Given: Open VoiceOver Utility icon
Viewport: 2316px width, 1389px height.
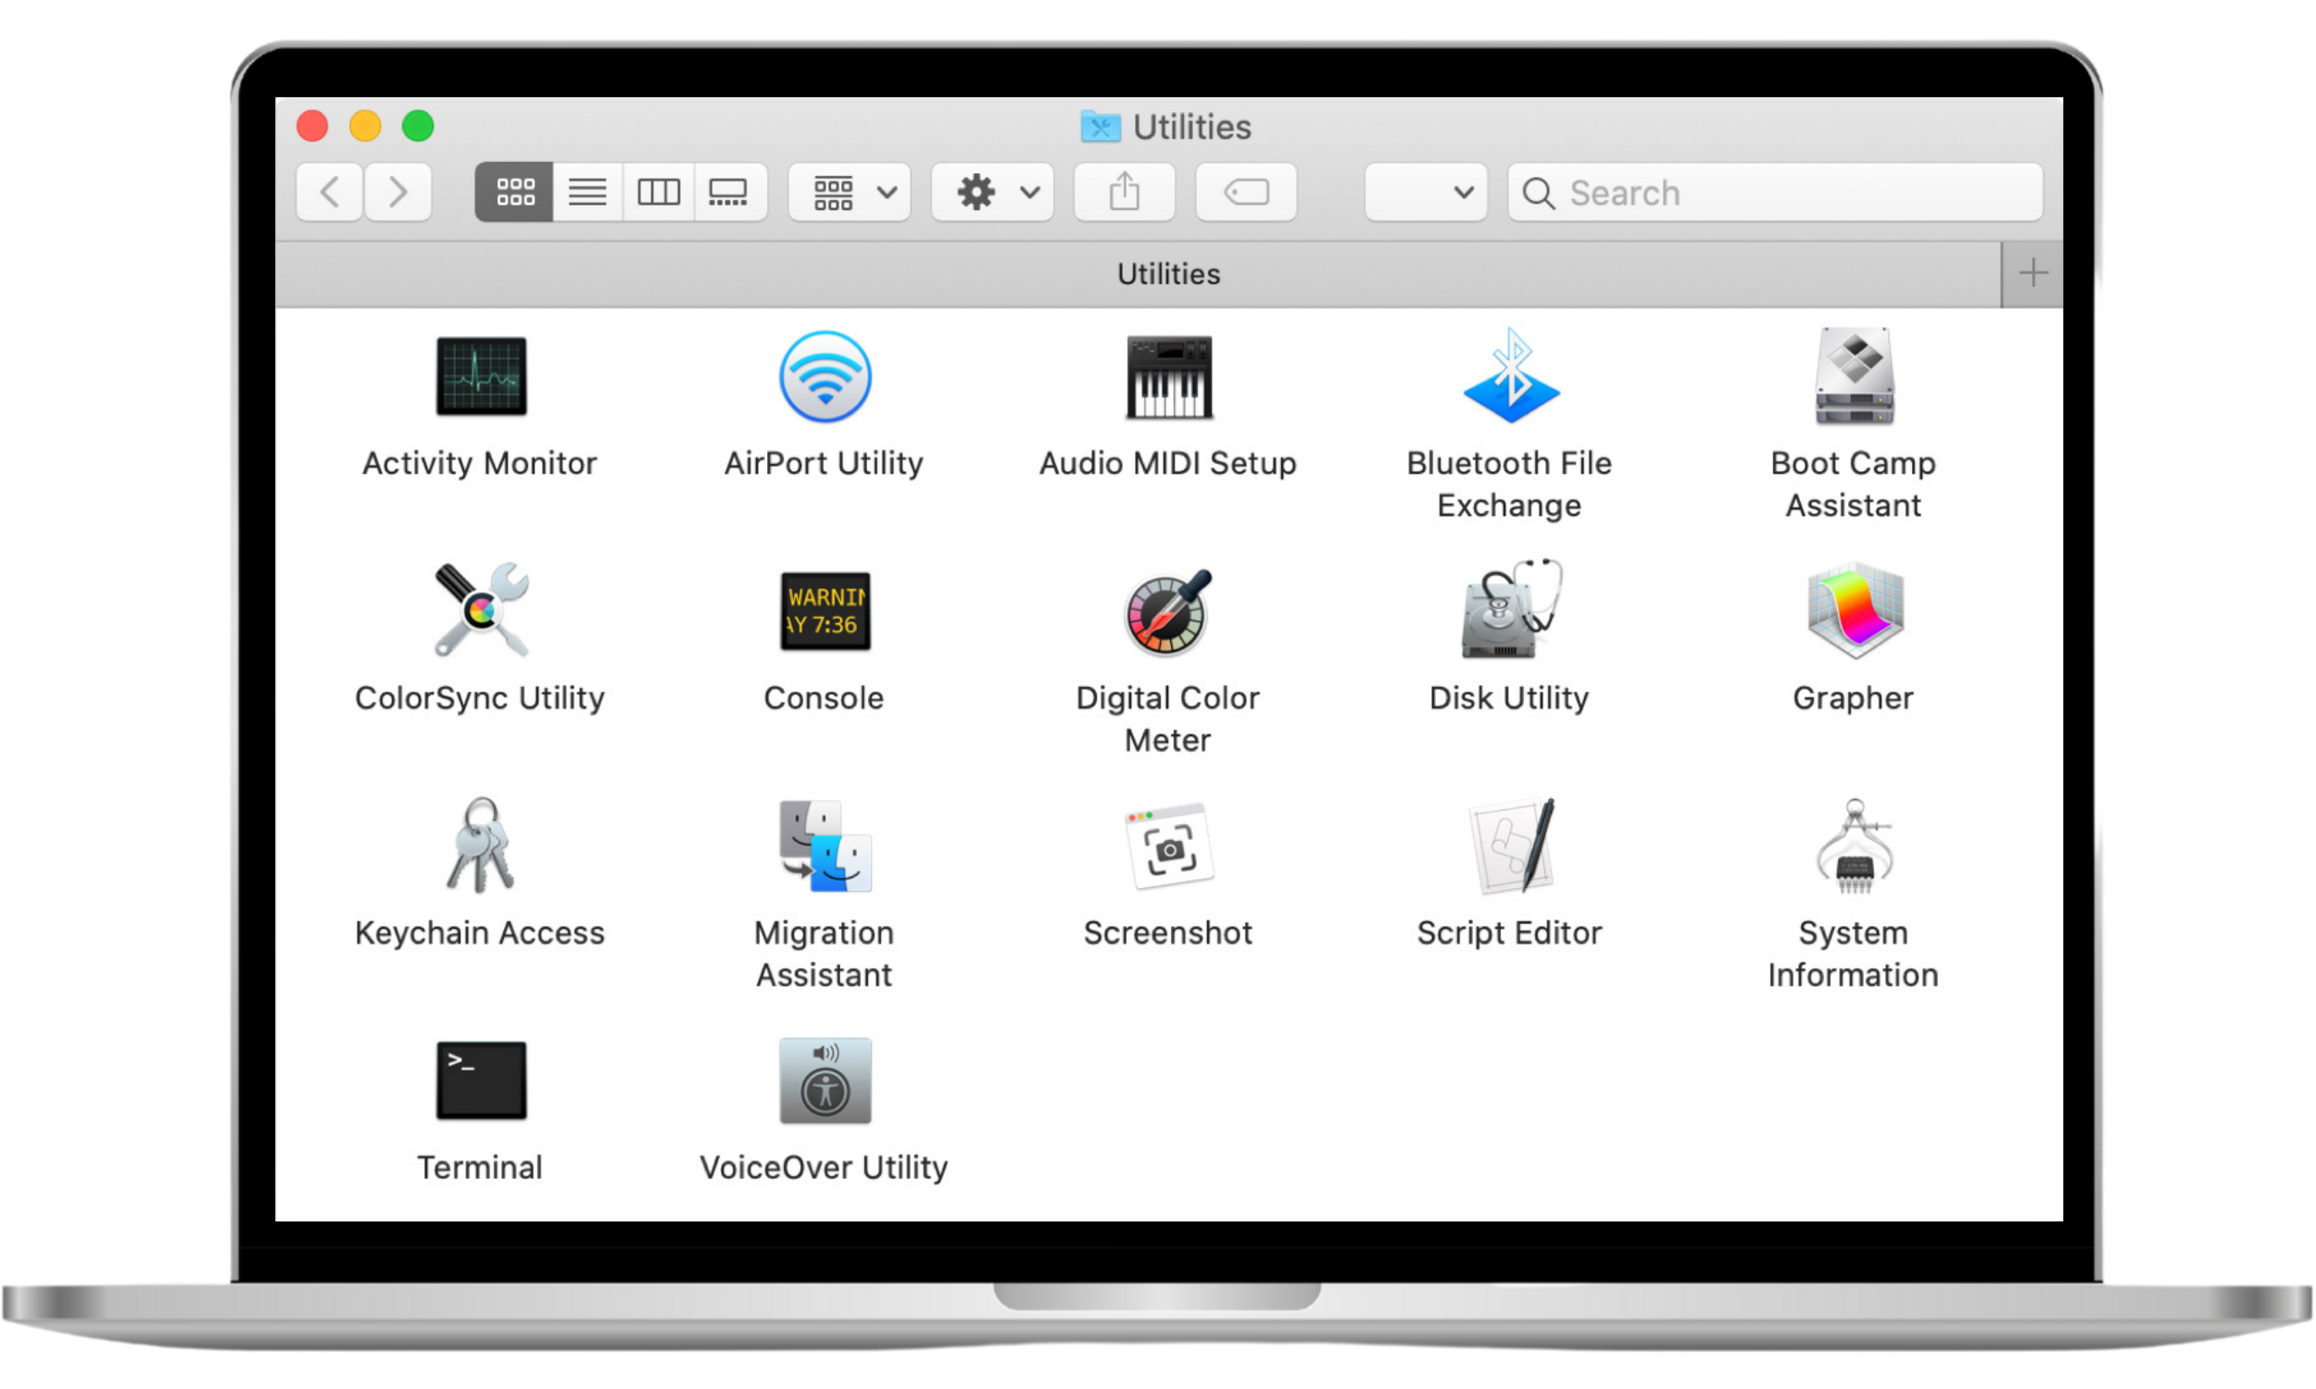Looking at the screenshot, I should pyautogui.click(x=824, y=1080).
